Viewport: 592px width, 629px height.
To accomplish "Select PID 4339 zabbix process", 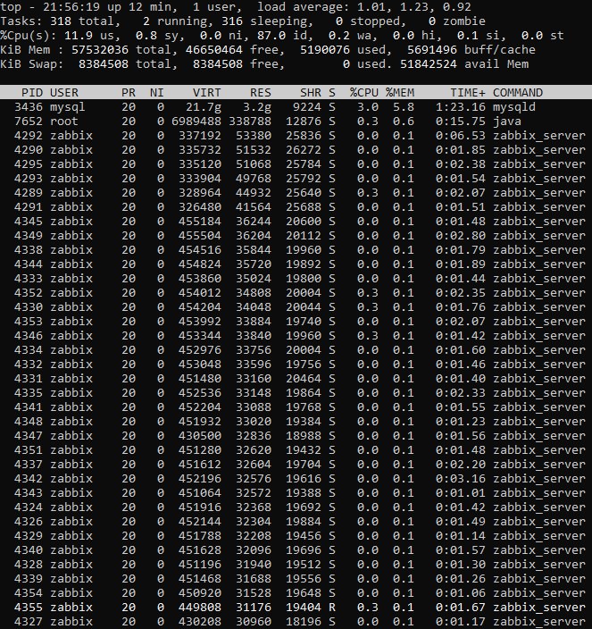I will point(28,578).
